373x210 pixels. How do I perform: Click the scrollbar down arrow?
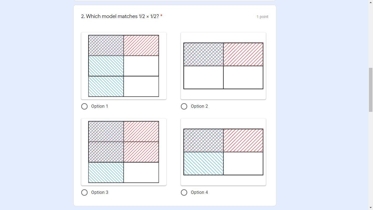[x=371, y=208]
